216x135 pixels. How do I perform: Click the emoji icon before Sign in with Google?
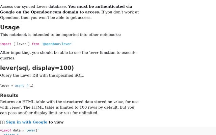click(x=2, y=122)
